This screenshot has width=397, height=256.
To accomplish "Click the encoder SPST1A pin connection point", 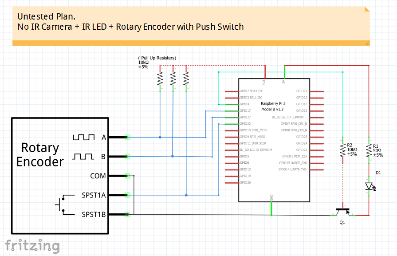I will (127, 195).
